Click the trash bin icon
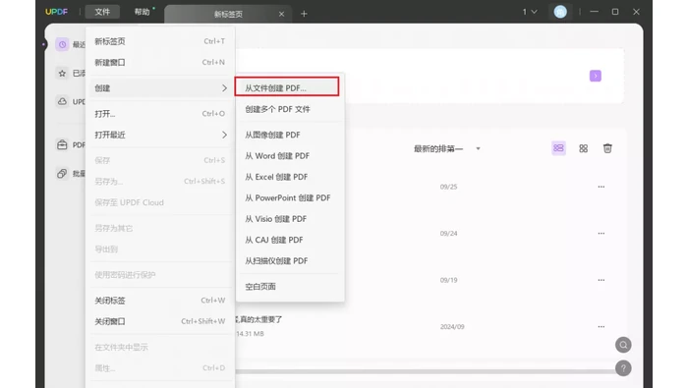The width and height of the screenshot is (688, 388). coord(607,148)
